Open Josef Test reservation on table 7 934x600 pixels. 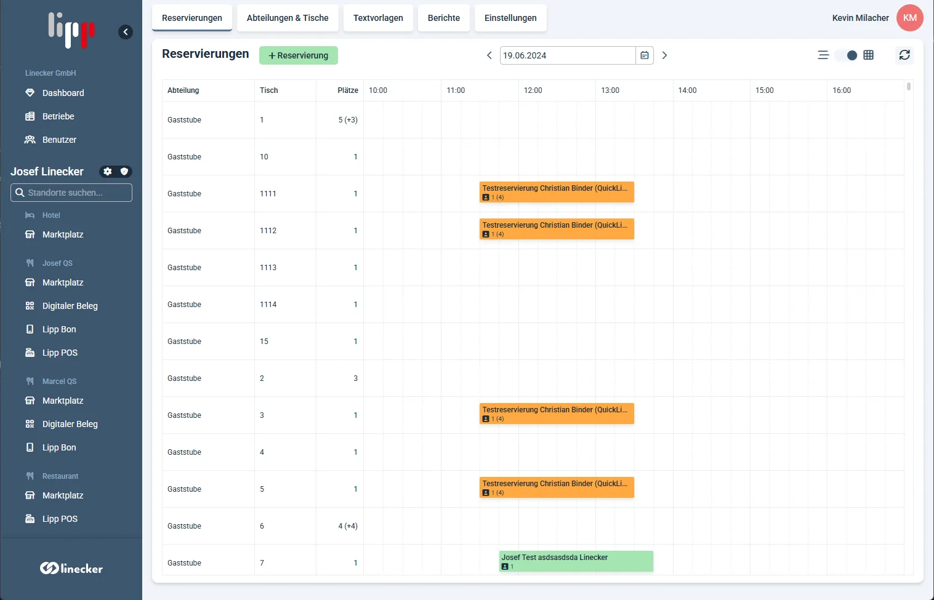coord(576,561)
